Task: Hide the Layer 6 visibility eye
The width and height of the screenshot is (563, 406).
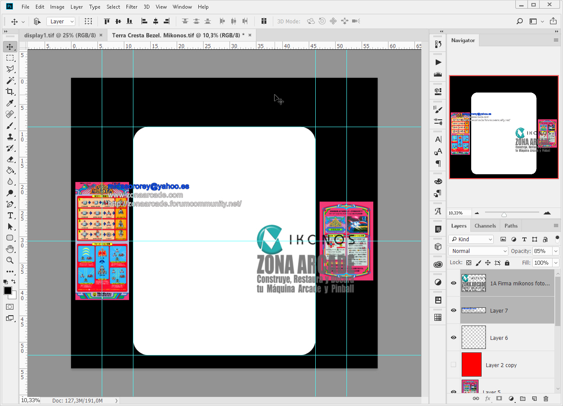Action: coord(453,338)
